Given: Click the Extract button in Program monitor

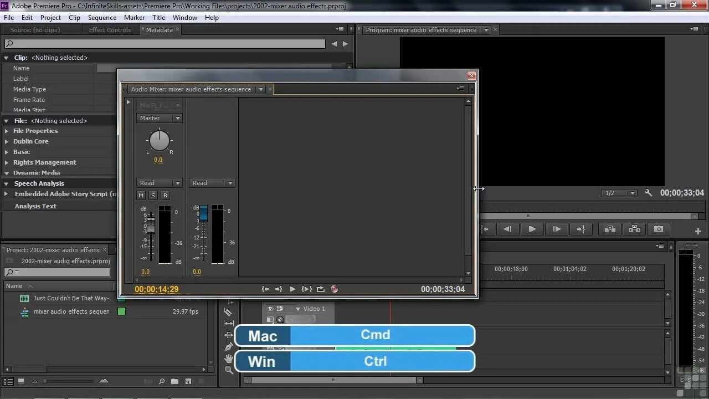Looking at the screenshot, I should pyautogui.click(x=634, y=229).
